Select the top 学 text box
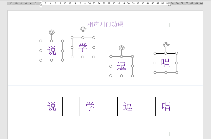The width and height of the screenshot is (211, 139). (x=83, y=47)
